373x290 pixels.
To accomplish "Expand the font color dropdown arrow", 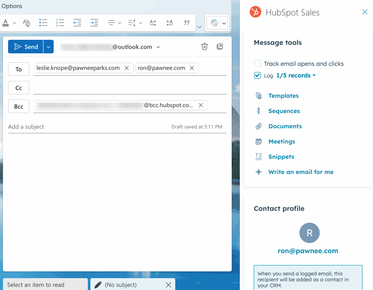I will [x=14, y=23].
